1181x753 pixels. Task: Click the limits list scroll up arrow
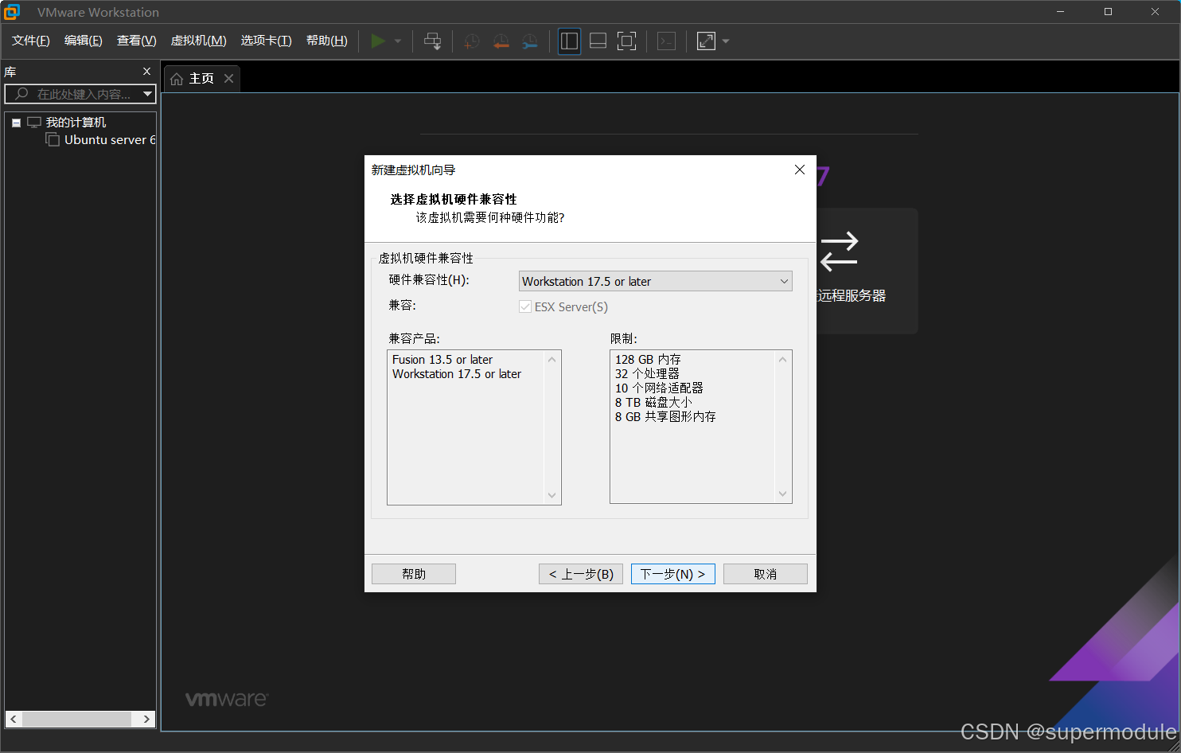782,359
